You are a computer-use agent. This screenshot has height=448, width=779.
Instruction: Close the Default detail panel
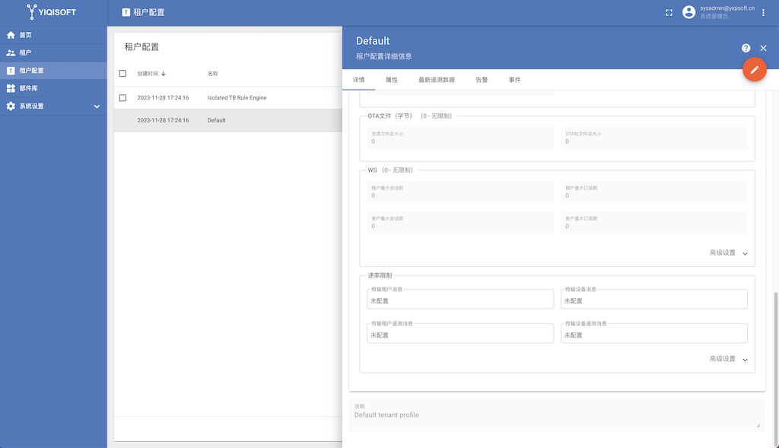pos(763,48)
